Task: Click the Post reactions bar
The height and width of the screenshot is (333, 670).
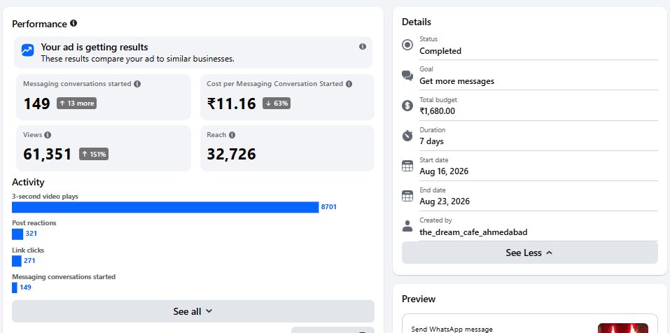Action: click(x=18, y=234)
